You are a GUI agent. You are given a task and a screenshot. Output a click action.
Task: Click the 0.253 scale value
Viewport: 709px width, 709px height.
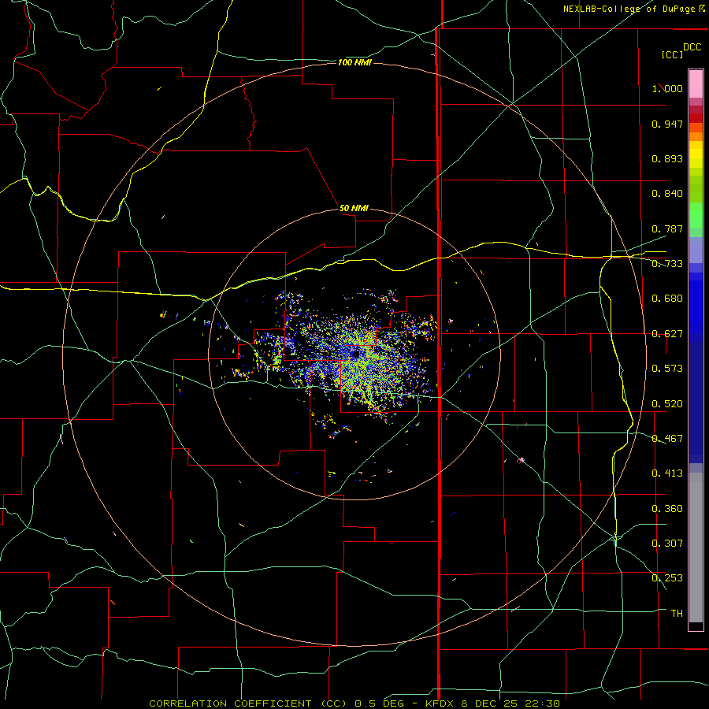[667, 578]
